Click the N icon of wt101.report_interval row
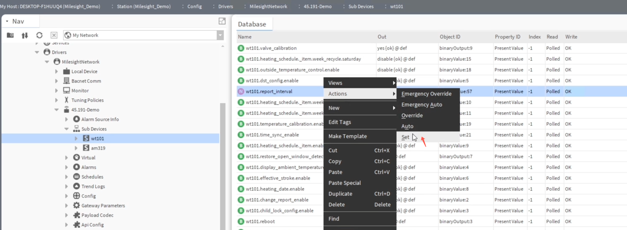The image size is (627, 230). pyautogui.click(x=241, y=91)
